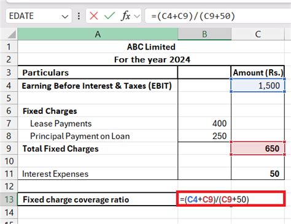Image resolution: width=291 pixels, height=224 pixels.
Task: Select row 2 header
Action: pyautogui.click(x=9, y=59)
